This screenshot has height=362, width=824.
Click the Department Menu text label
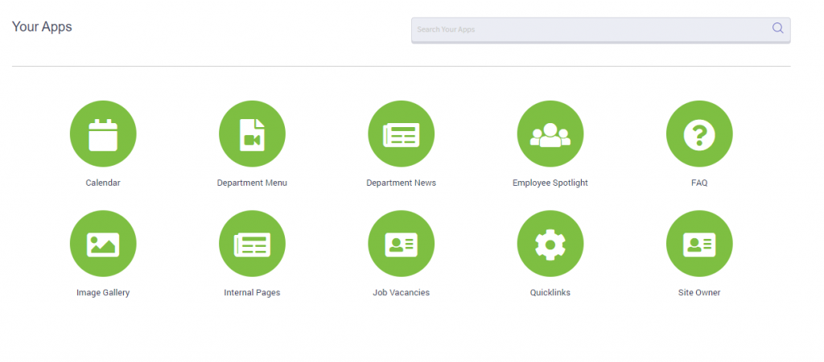click(252, 183)
